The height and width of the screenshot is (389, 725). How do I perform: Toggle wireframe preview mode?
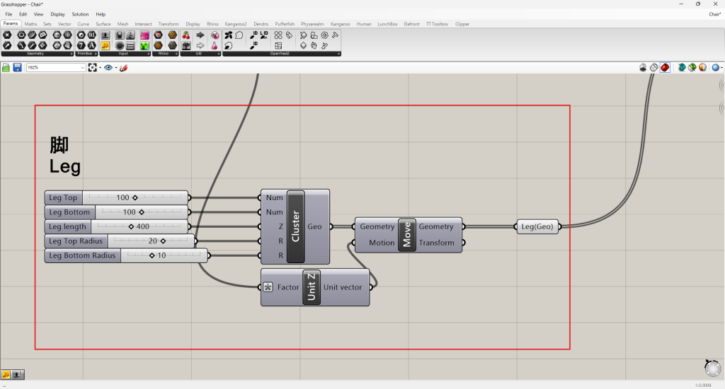pos(654,67)
